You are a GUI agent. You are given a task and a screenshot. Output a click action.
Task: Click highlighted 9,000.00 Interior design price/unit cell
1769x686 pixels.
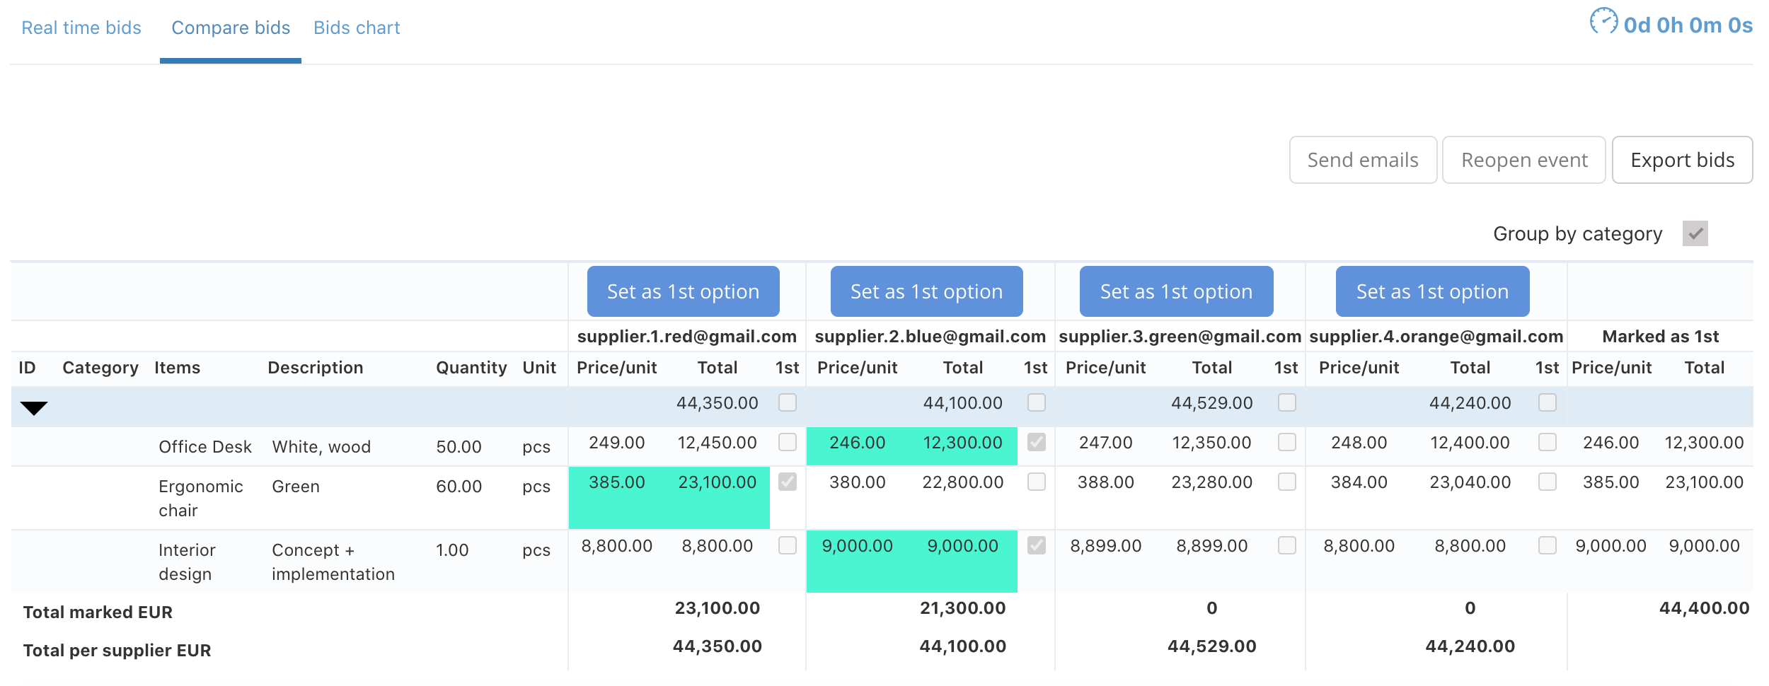coord(857,546)
